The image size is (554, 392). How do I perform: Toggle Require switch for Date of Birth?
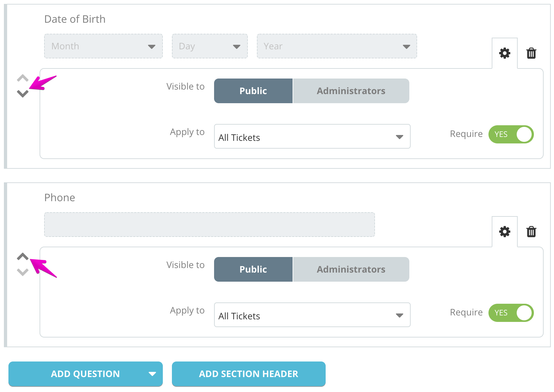[511, 134]
